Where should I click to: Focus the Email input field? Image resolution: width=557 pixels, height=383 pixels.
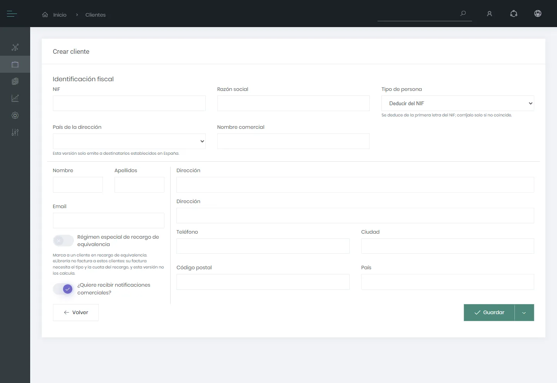coord(109,221)
